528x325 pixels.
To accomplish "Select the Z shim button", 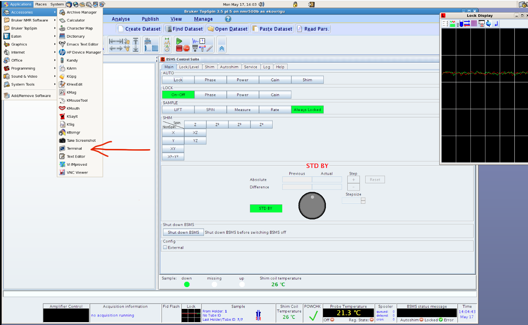I will point(195,125).
